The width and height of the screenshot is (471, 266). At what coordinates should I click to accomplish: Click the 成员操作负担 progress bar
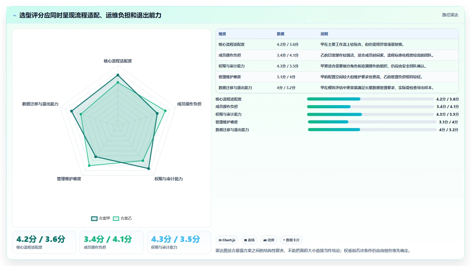[370, 107]
